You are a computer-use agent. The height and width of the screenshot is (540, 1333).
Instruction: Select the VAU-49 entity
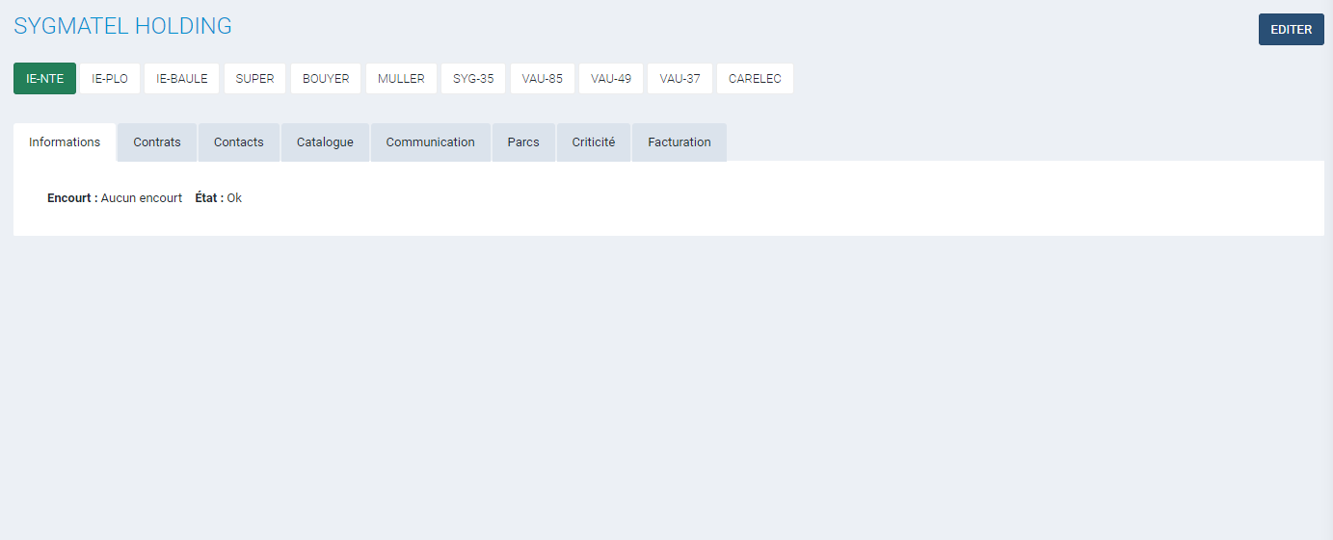tap(611, 79)
